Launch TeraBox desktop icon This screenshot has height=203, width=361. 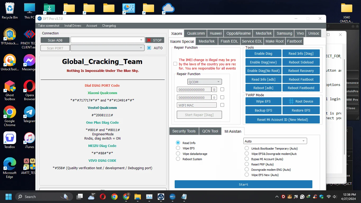point(10,140)
